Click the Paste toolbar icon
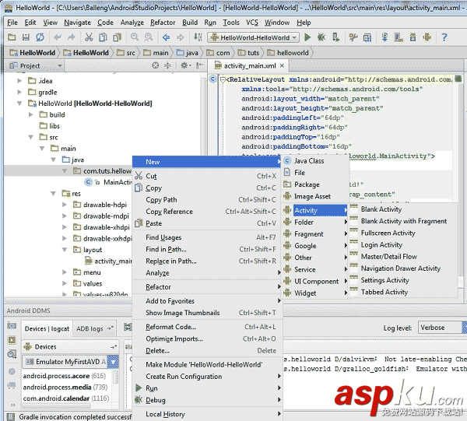Screen dimensions: 467x421 pos(117,37)
